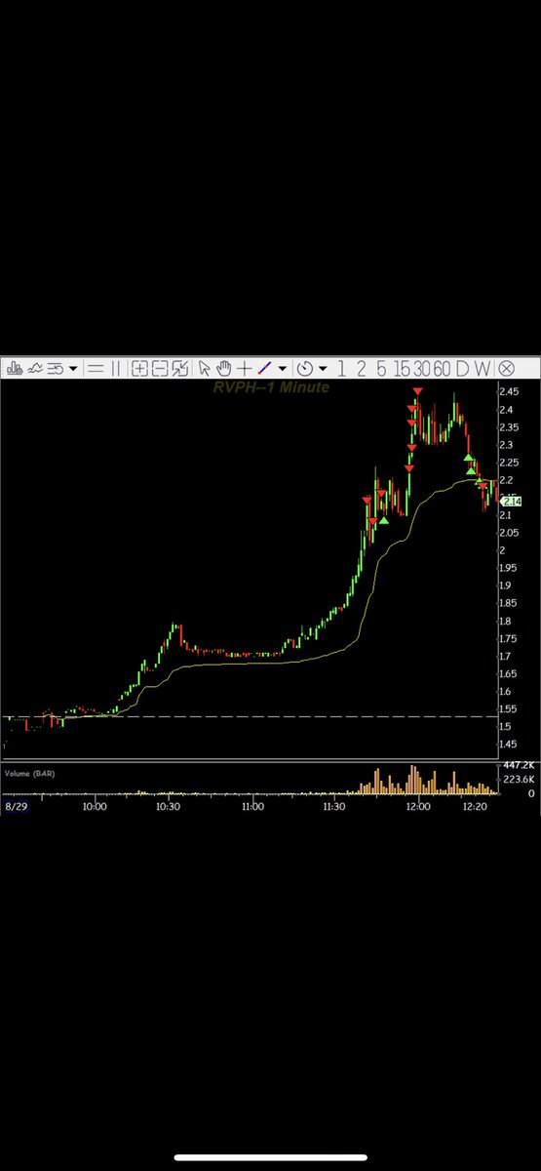Switch to the Daily (D) timeframe
The height and width of the screenshot is (1171, 541).
tap(463, 368)
